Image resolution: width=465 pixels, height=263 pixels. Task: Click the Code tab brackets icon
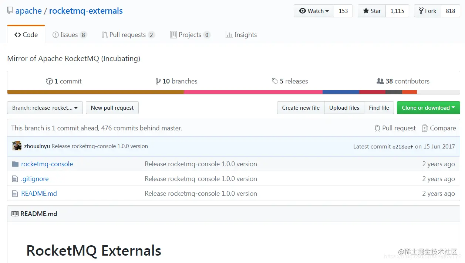point(18,35)
